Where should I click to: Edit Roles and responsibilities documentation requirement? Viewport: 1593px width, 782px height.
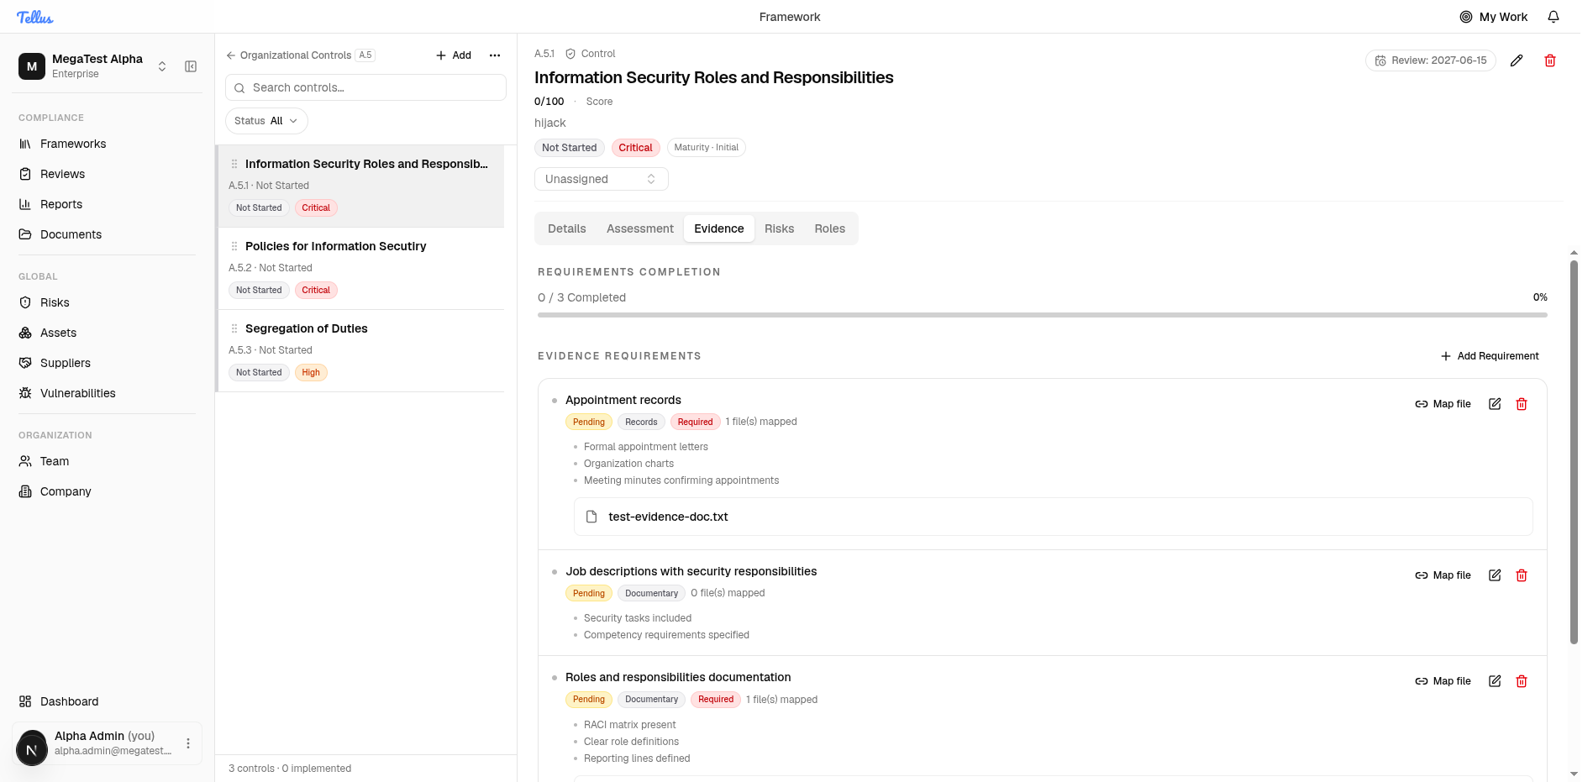pos(1495,681)
